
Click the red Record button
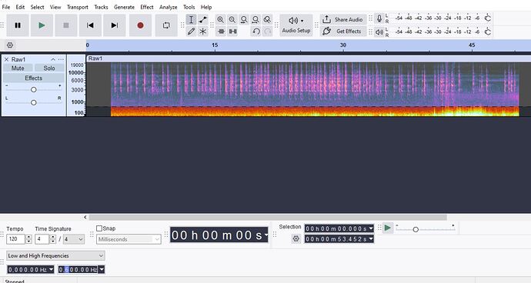[x=140, y=25]
